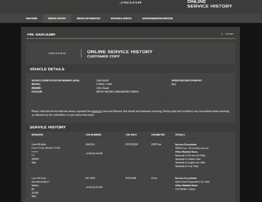Click the Print link

pos(230,34)
